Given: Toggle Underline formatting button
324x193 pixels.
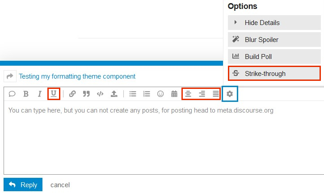Looking at the screenshot, I should pyautogui.click(x=54, y=94).
